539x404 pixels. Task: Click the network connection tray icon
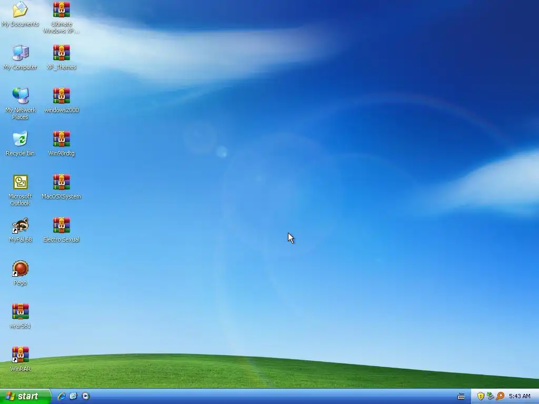point(490,396)
